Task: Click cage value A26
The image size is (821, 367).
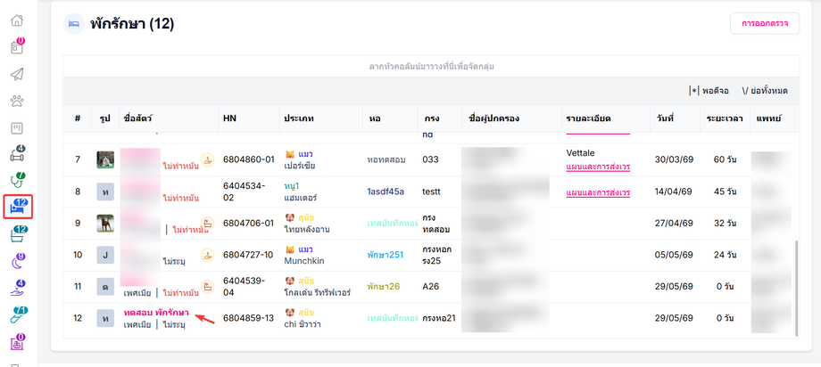Action: (x=431, y=287)
